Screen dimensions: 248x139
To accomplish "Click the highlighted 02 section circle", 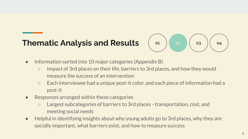I will [x=178, y=43].
